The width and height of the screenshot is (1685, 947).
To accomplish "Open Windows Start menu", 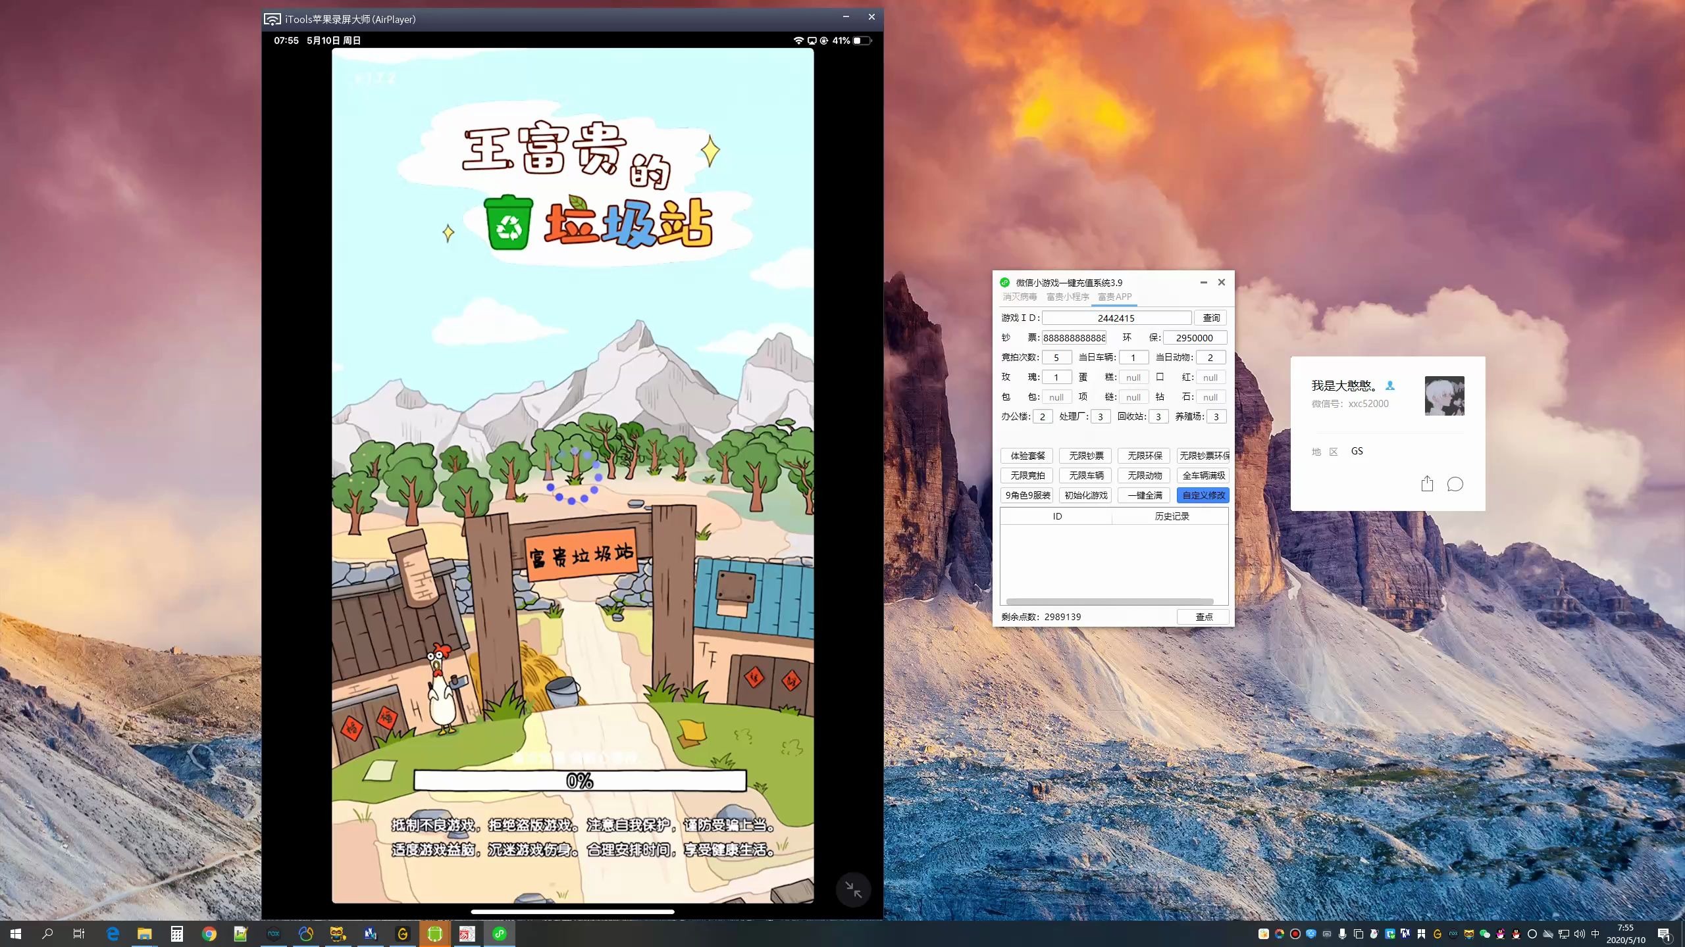I will point(16,934).
